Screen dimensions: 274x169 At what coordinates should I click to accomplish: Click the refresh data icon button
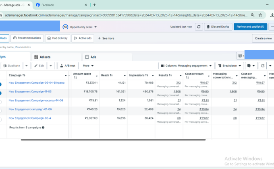coord(199,27)
